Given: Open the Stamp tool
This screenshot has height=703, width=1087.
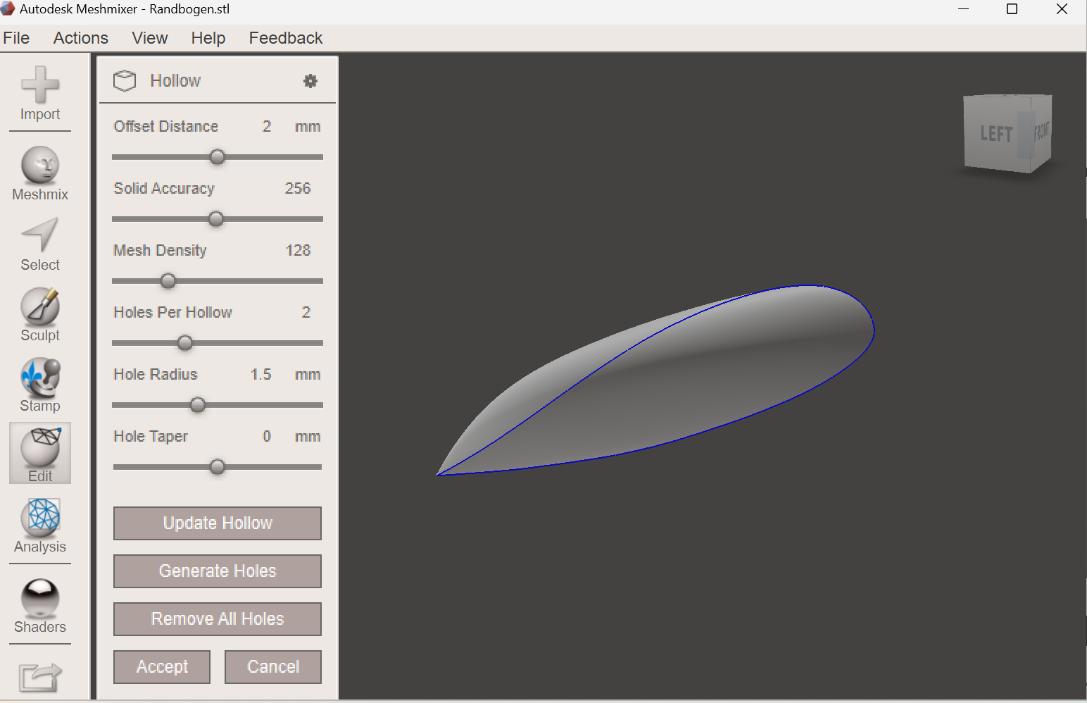Looking at the screenshot, I should (39, 384).
